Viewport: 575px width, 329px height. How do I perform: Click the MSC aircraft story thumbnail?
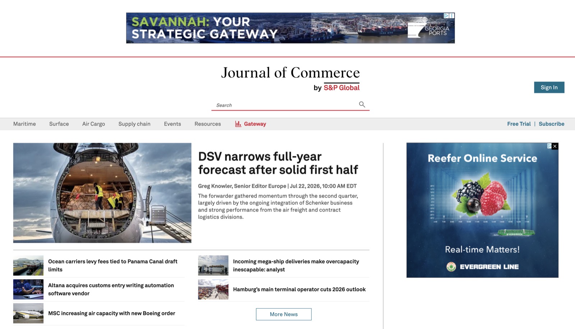(x=28, y=313)
